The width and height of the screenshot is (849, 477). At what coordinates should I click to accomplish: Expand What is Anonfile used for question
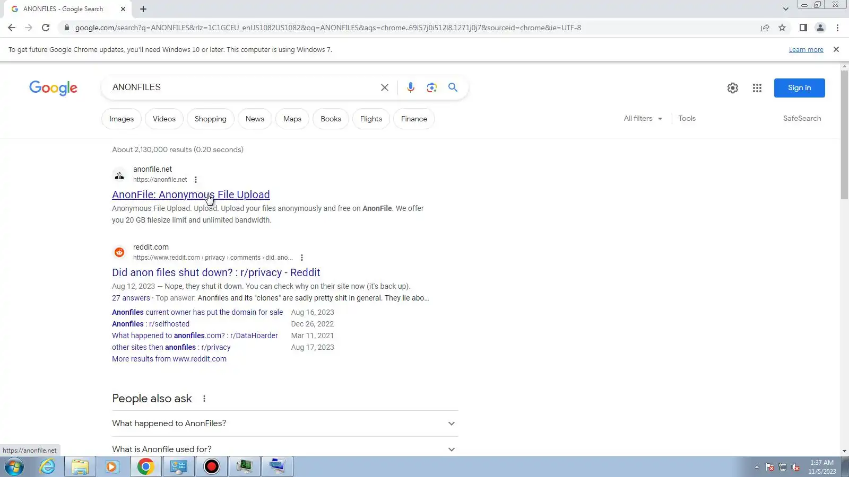click(285, 448)
